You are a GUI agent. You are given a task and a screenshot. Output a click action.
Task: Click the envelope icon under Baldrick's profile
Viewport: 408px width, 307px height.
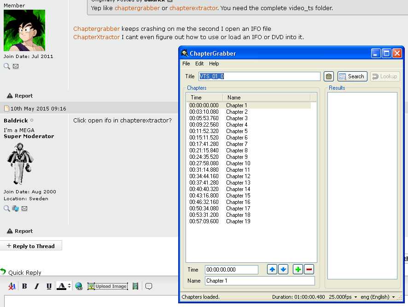pos(24,208)
